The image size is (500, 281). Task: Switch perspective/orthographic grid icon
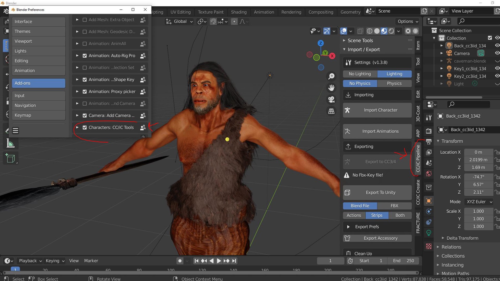pyautogui.click(x=331, y=111)
